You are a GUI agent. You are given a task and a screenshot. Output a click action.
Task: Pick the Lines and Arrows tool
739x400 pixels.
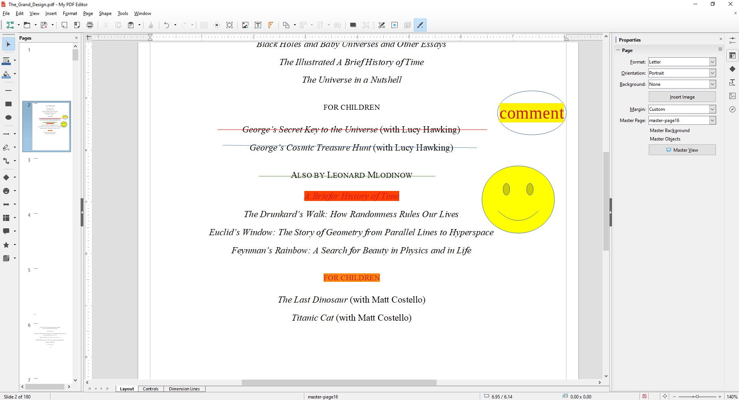[x=7, y=134]
